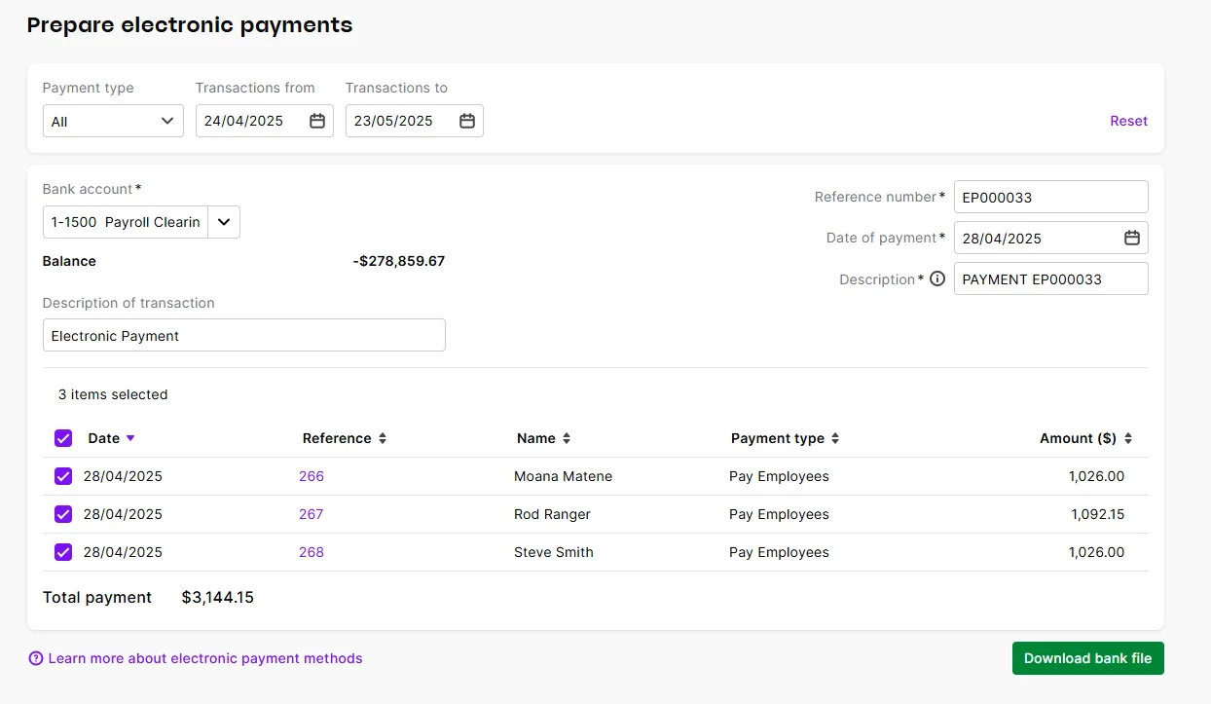Open reference 266 for Moana Matene
1211x704 pixels.
point(311,476)
